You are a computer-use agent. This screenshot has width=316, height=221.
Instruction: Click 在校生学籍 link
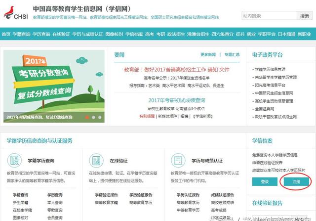tap(22, 210)
